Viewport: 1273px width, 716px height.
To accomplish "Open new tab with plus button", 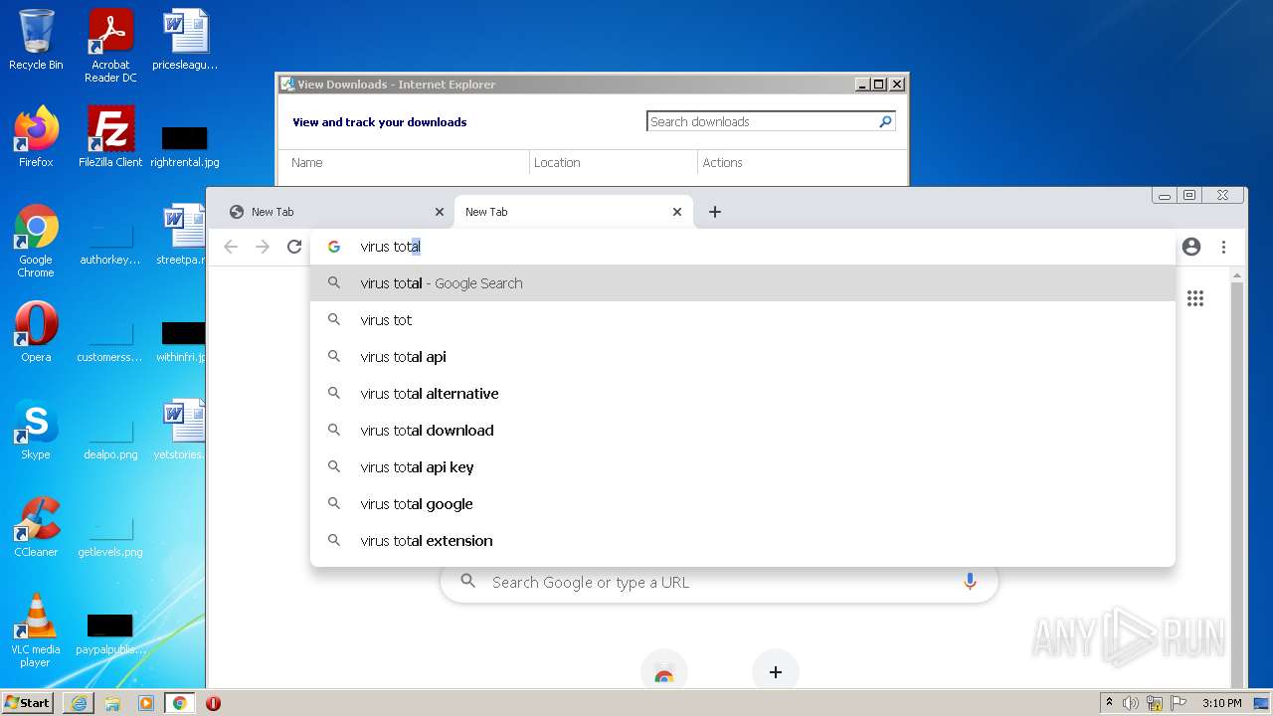I will pos(715,212).
